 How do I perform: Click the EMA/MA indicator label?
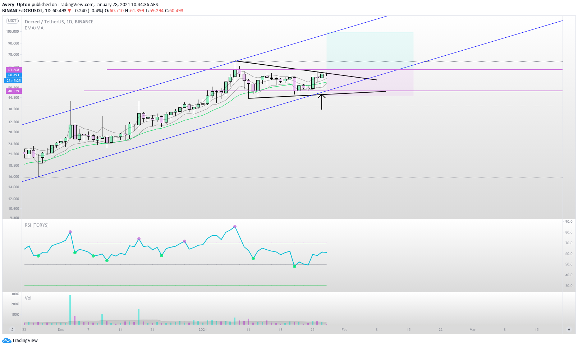click(x=34, y=28)
